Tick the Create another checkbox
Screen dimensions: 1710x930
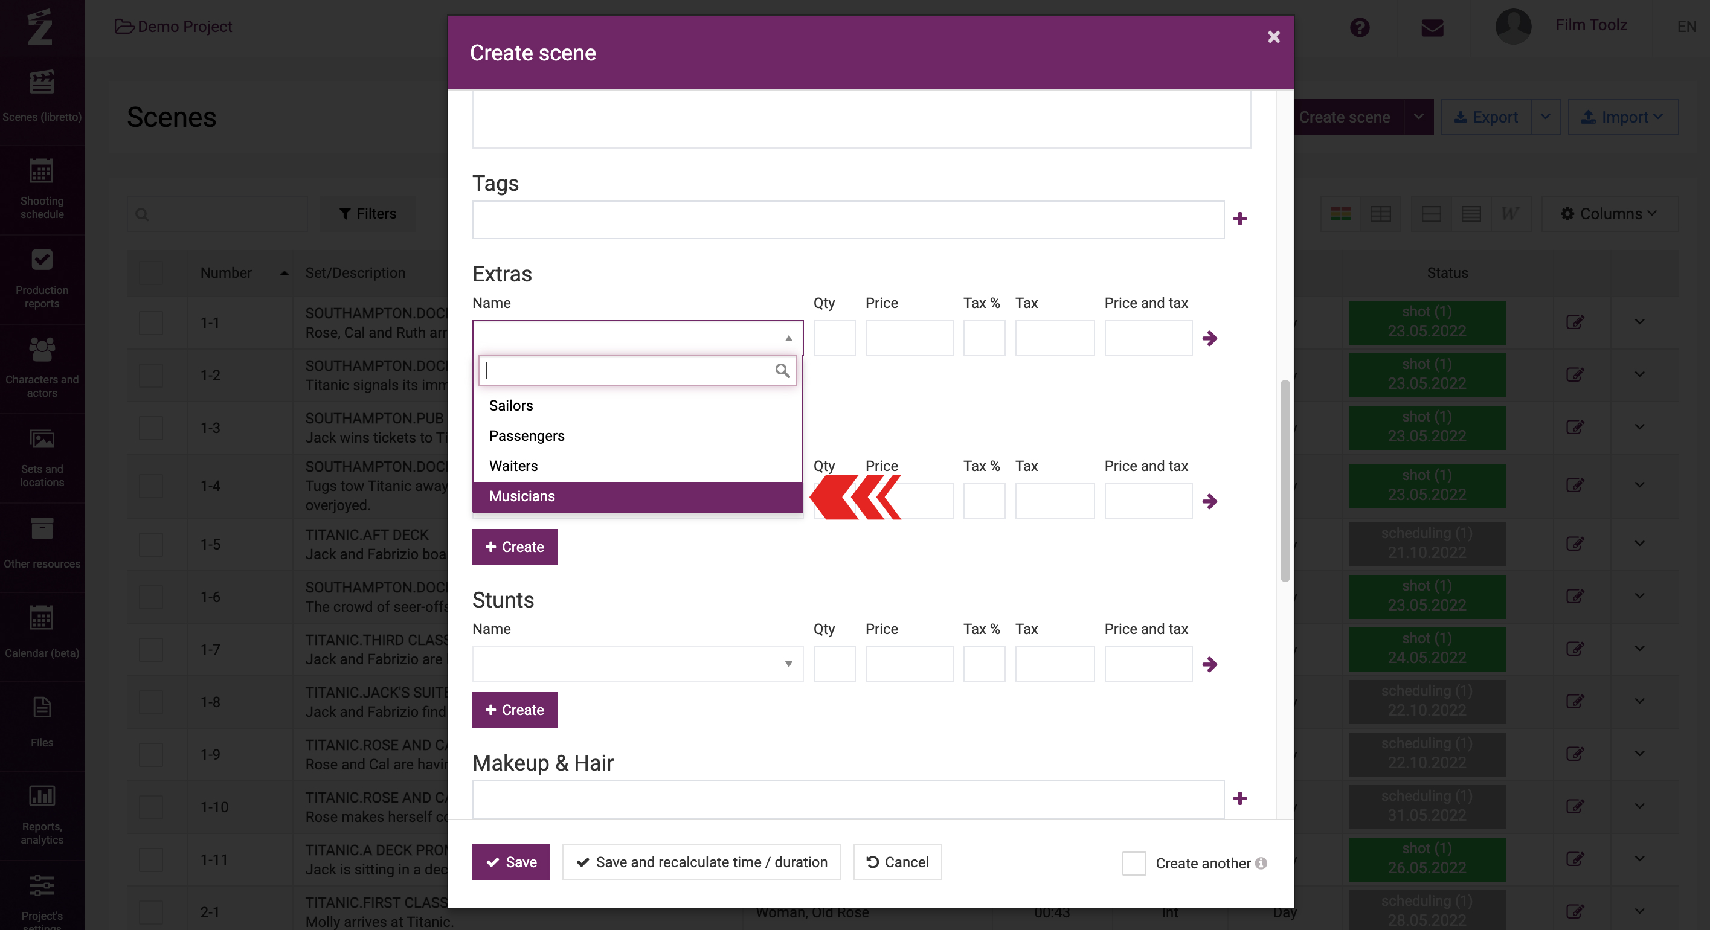(x=1134, y=863)
